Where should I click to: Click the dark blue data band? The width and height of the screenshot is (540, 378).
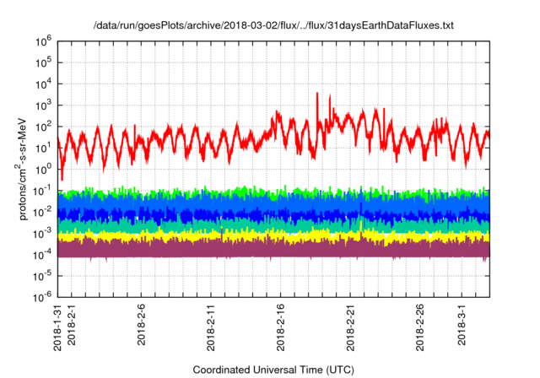tap(253, 214)
